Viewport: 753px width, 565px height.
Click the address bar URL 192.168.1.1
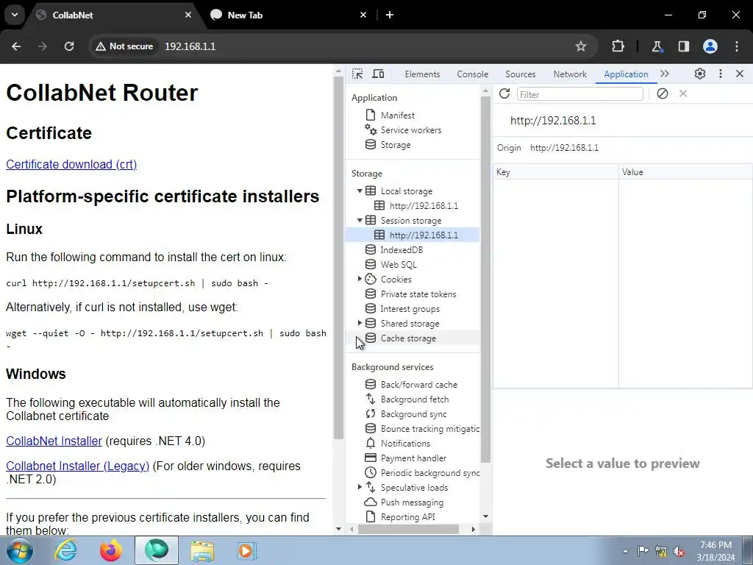point(190,46)
